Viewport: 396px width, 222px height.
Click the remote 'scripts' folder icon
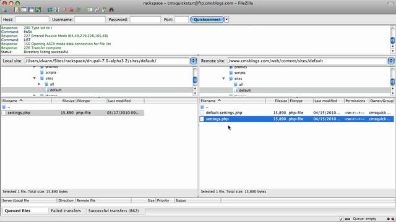pos(231,73)
